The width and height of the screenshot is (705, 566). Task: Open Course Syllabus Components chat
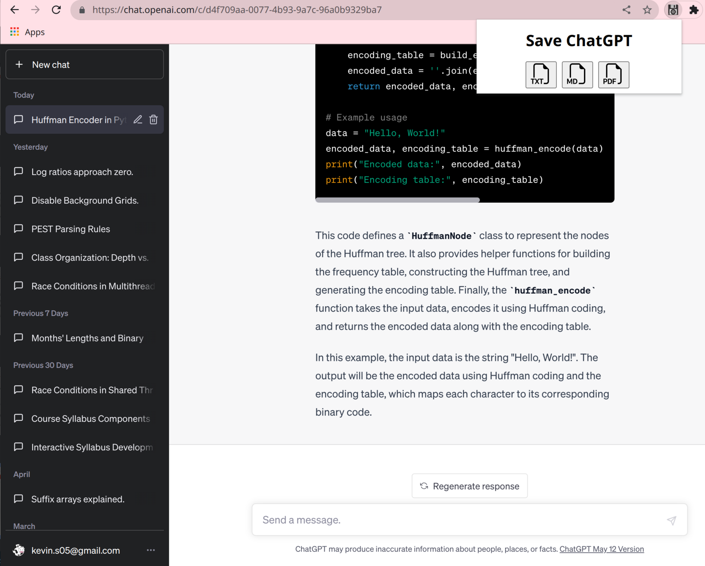(85, 418)
